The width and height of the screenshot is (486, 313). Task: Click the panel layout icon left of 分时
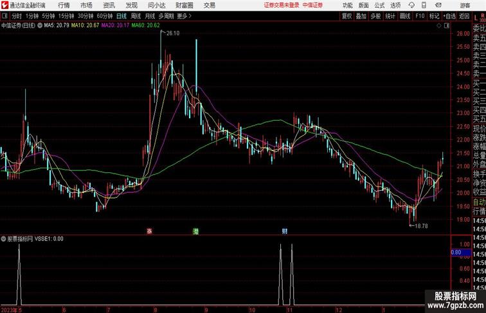[x=5, y=15]
